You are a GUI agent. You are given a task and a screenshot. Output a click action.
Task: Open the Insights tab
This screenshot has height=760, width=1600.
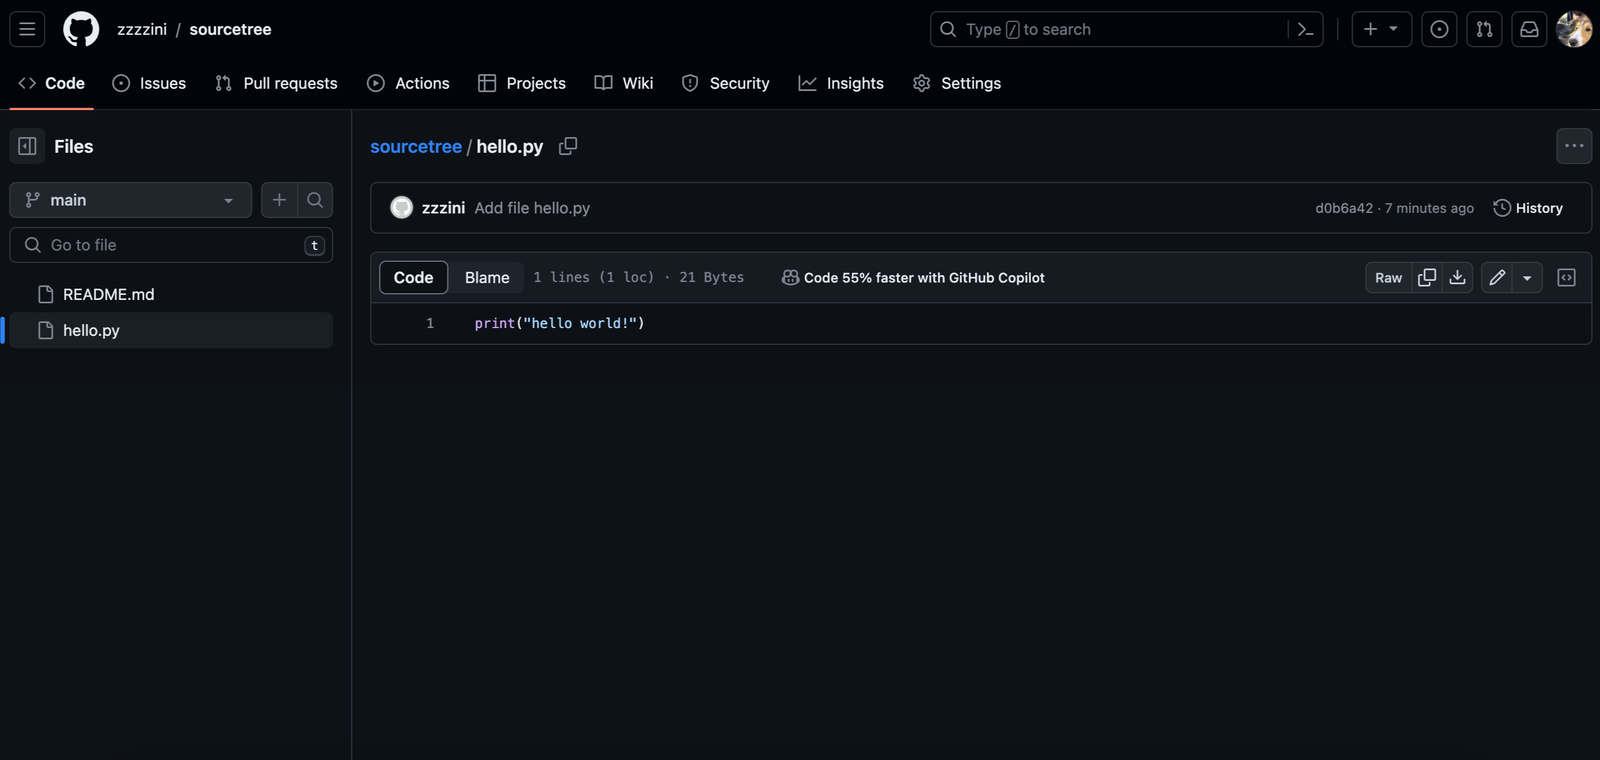(x=841, y=83)
